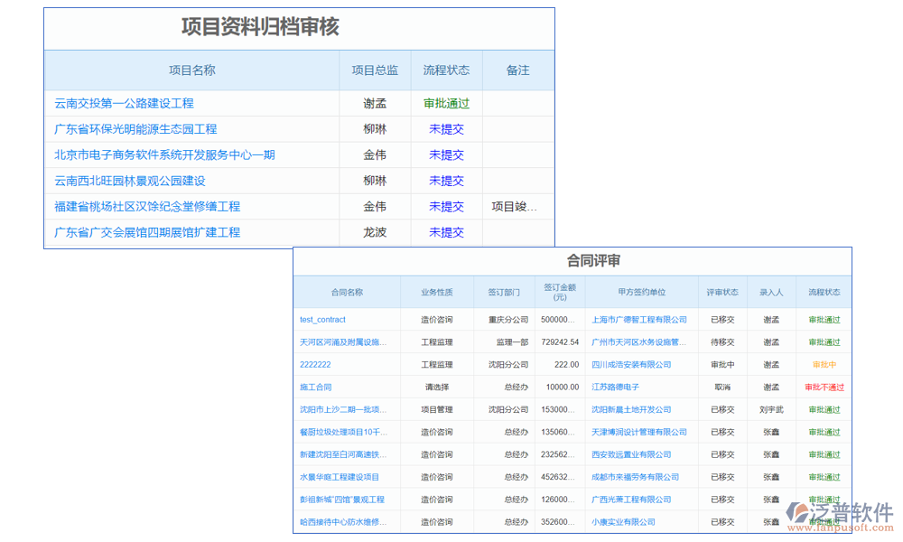The width and height of the screenshot is (903, 542).
Task: Open project 广东省广交会展馆四期展馆扩建工程
Action: coord(145,232)
